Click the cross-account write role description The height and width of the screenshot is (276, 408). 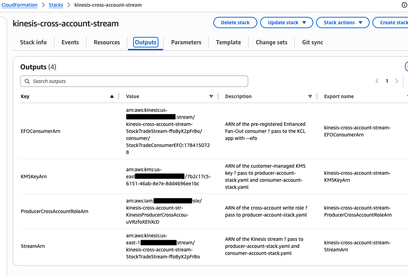[x=266, y=211]
